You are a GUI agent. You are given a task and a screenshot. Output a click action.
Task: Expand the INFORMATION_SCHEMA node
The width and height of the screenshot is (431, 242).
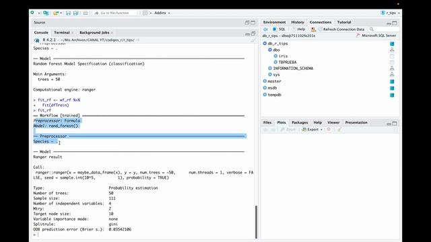(x=270, y=69)
